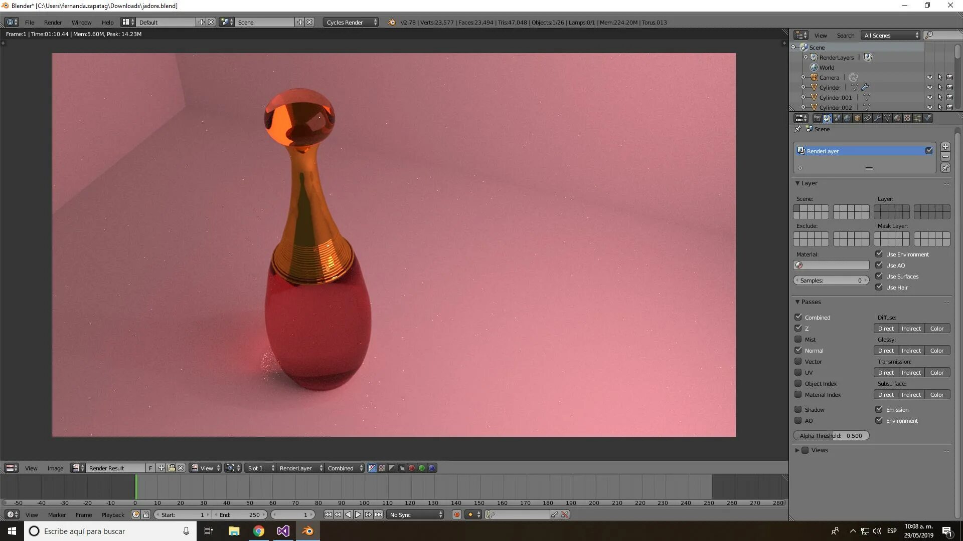Click the play animation button

click(358, 514)
